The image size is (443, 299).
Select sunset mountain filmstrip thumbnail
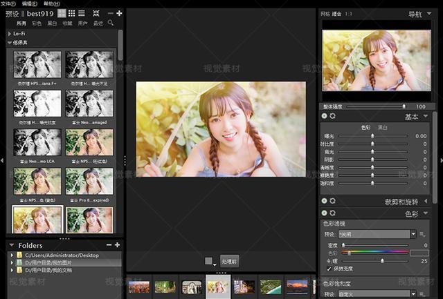point(297,287)
